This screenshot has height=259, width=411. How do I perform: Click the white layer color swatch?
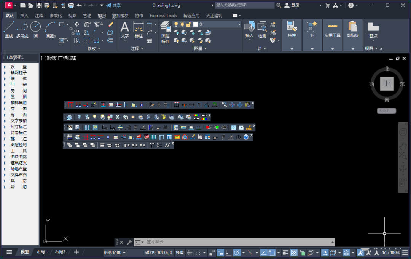click(x=196, y=24)
